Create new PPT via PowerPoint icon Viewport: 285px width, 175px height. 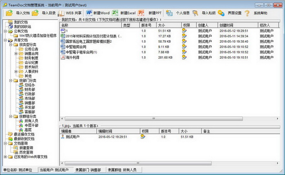tap(141, 13)
